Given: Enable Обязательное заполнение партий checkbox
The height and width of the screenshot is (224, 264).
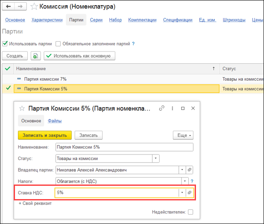Looking at the screenshot, I should click(58, 44).
